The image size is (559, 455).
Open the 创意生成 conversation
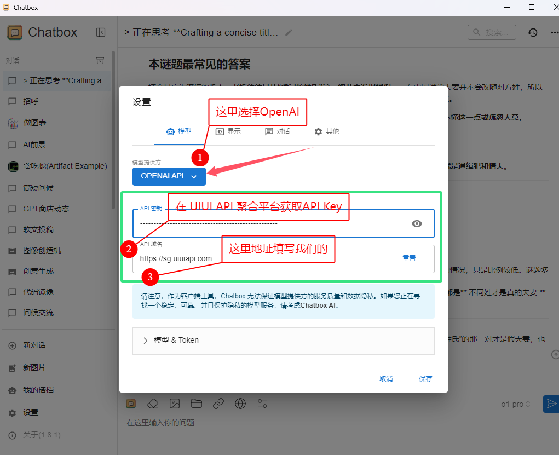57,272
